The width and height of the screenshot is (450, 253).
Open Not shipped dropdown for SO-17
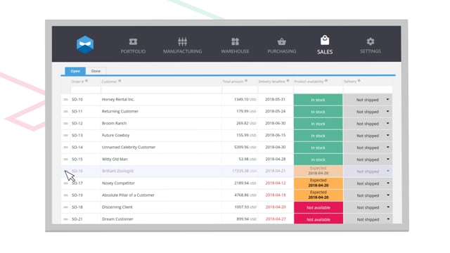pyautogui.click(x=388, y=183)
